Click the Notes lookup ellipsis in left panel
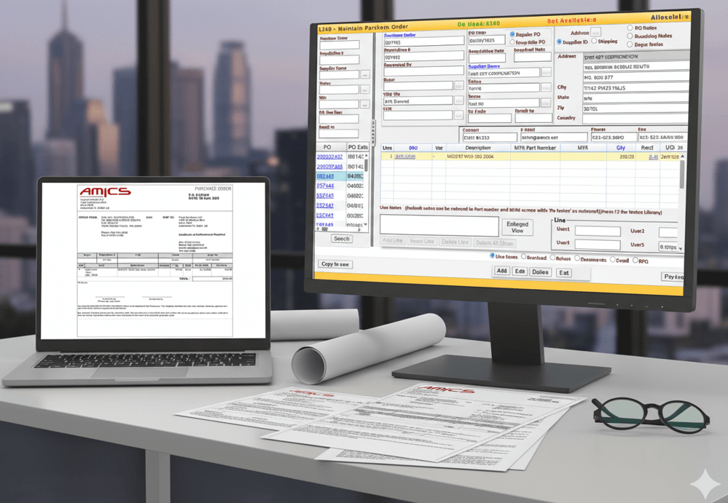 point(364,90)
